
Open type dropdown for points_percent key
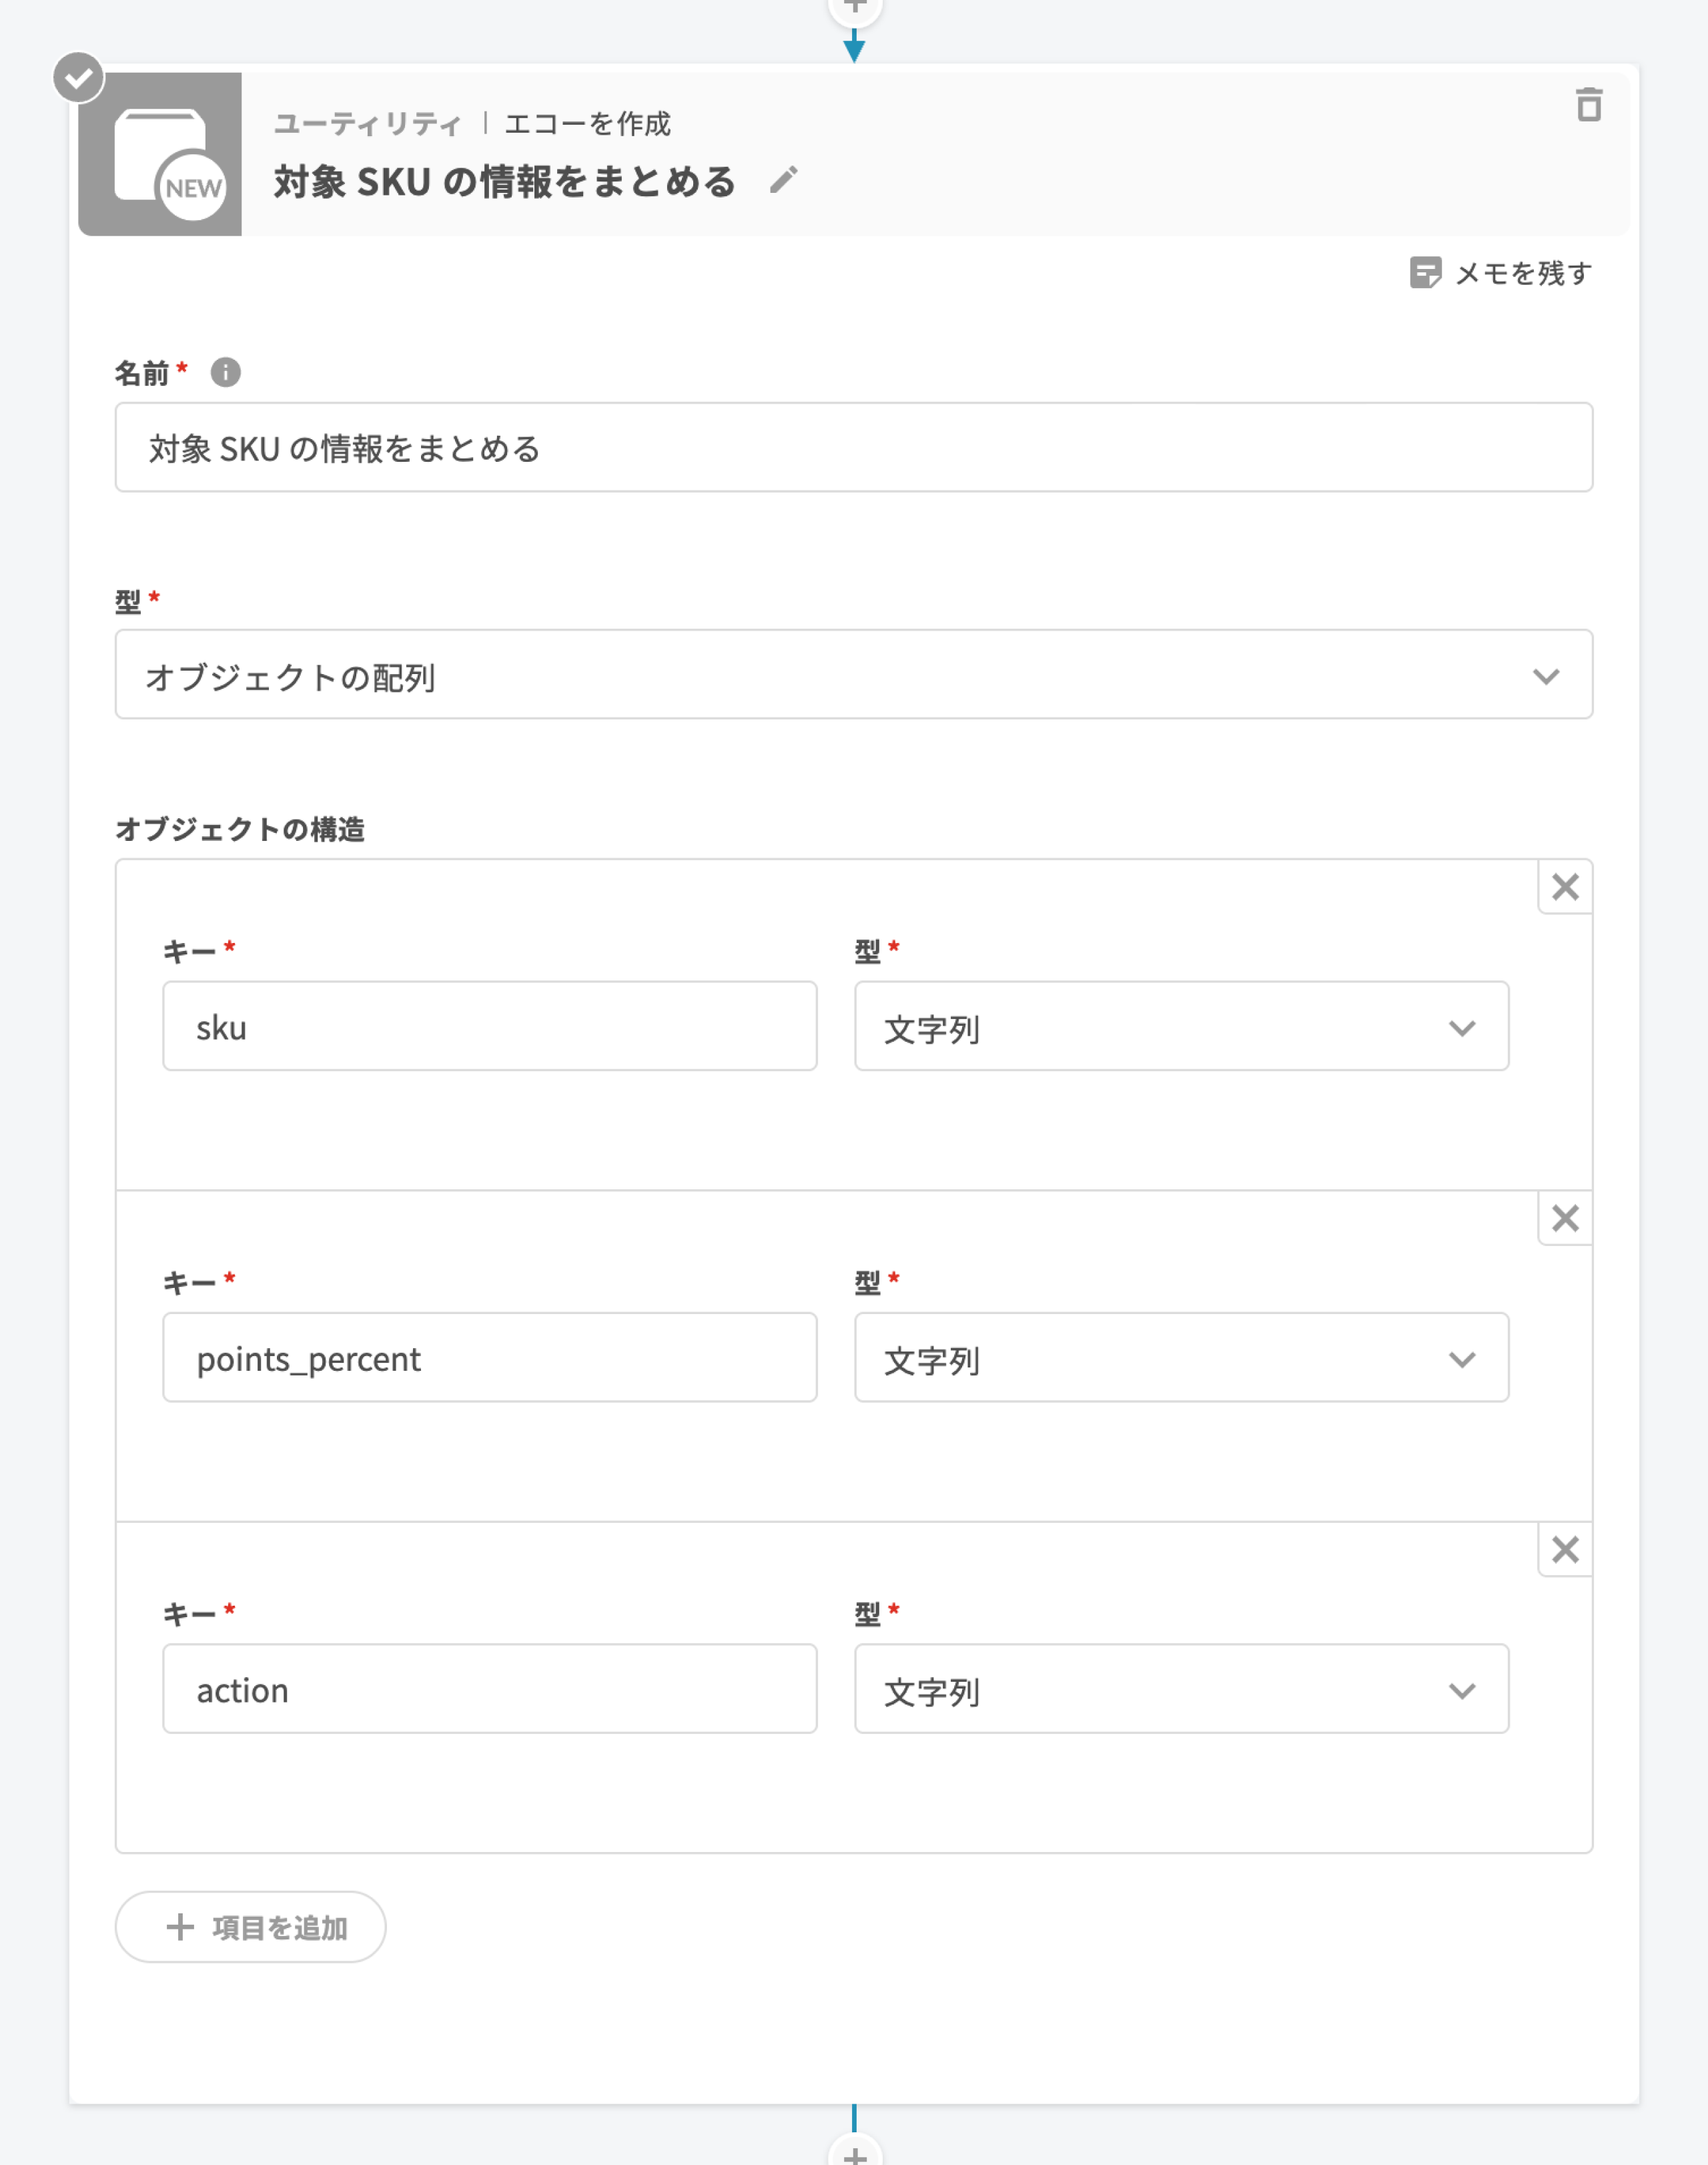(x=1181, y=1359)
